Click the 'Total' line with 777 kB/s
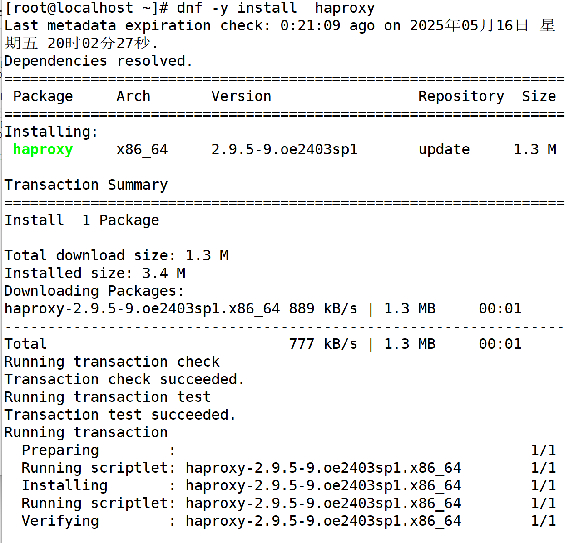Screen dimensions: 569x543 263,344
